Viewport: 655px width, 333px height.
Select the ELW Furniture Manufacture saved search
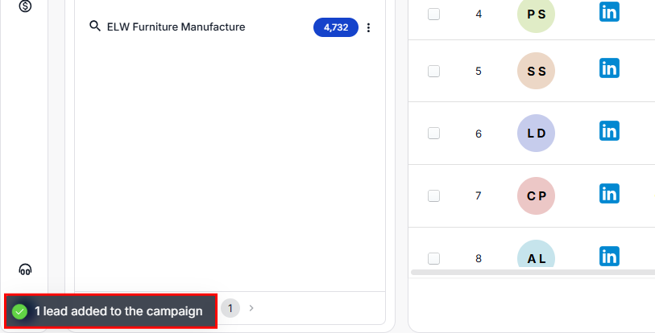176,27
